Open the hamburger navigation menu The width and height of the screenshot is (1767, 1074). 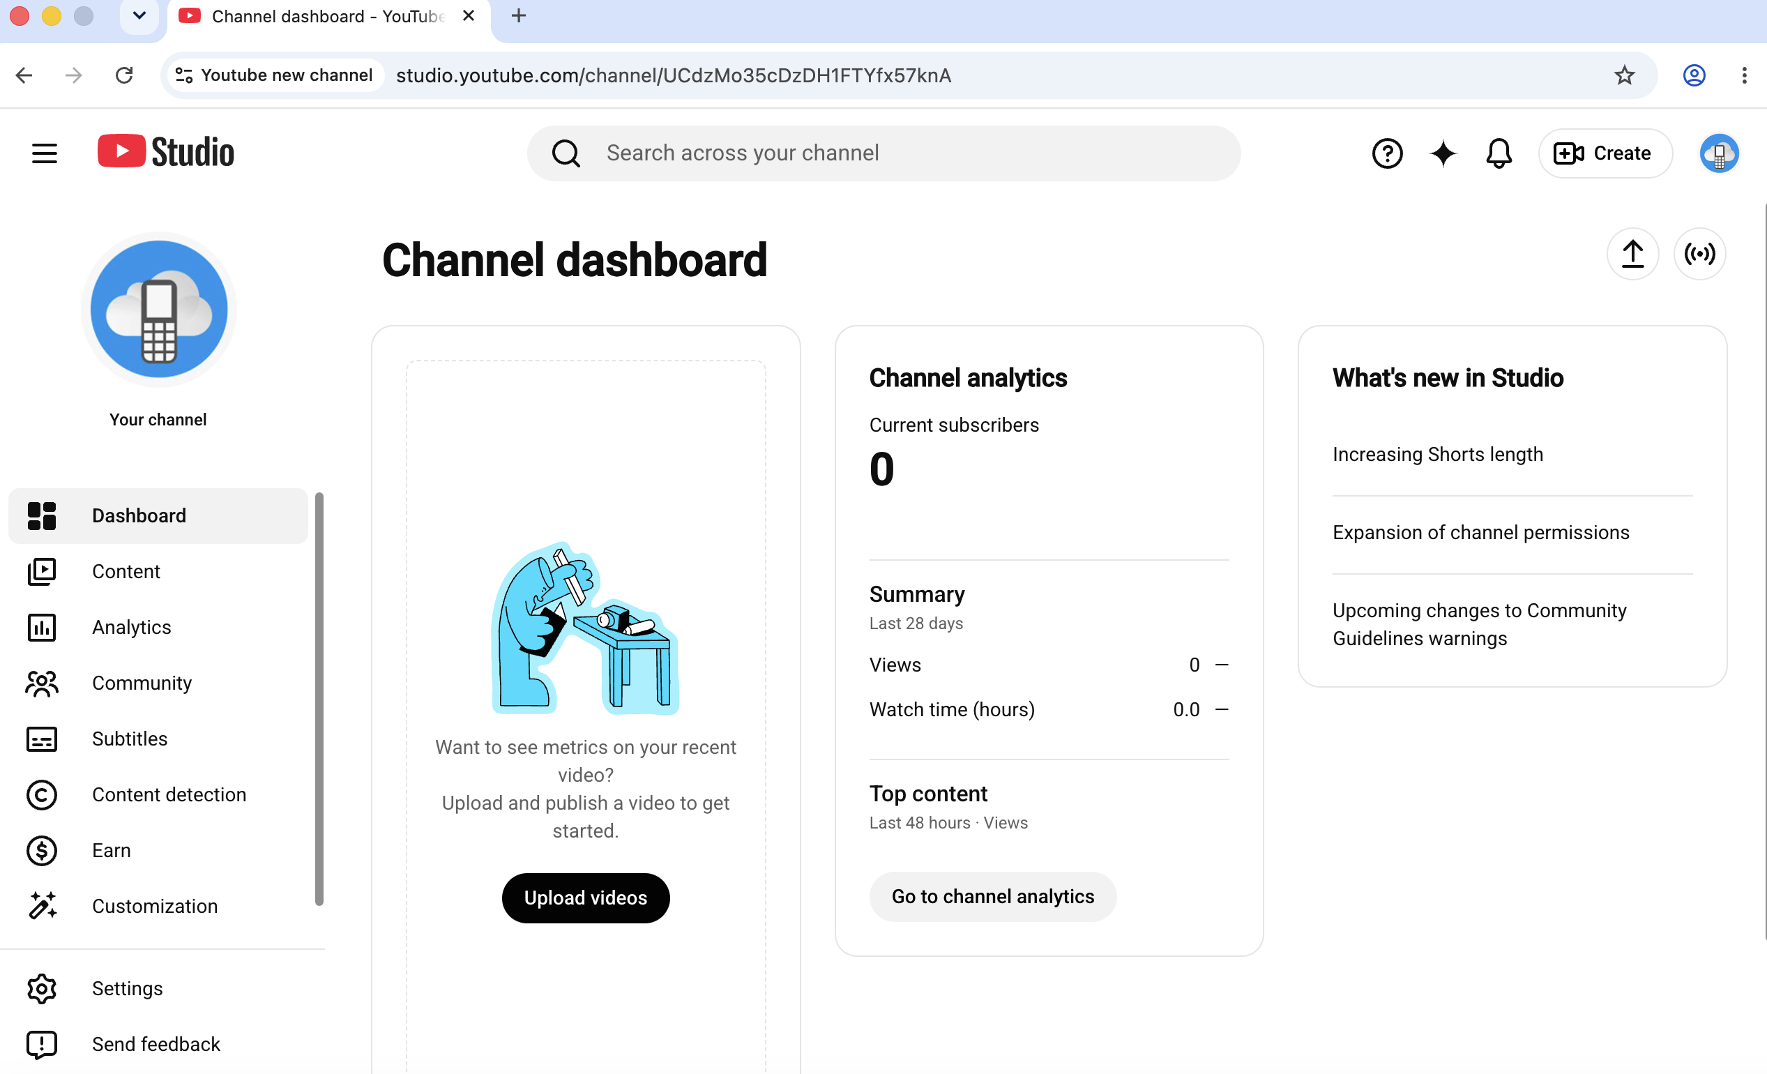click(45, 153)
